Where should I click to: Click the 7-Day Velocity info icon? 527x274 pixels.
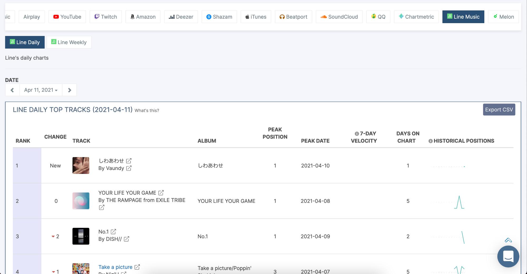pyautogui.click(x=357, y=134)
